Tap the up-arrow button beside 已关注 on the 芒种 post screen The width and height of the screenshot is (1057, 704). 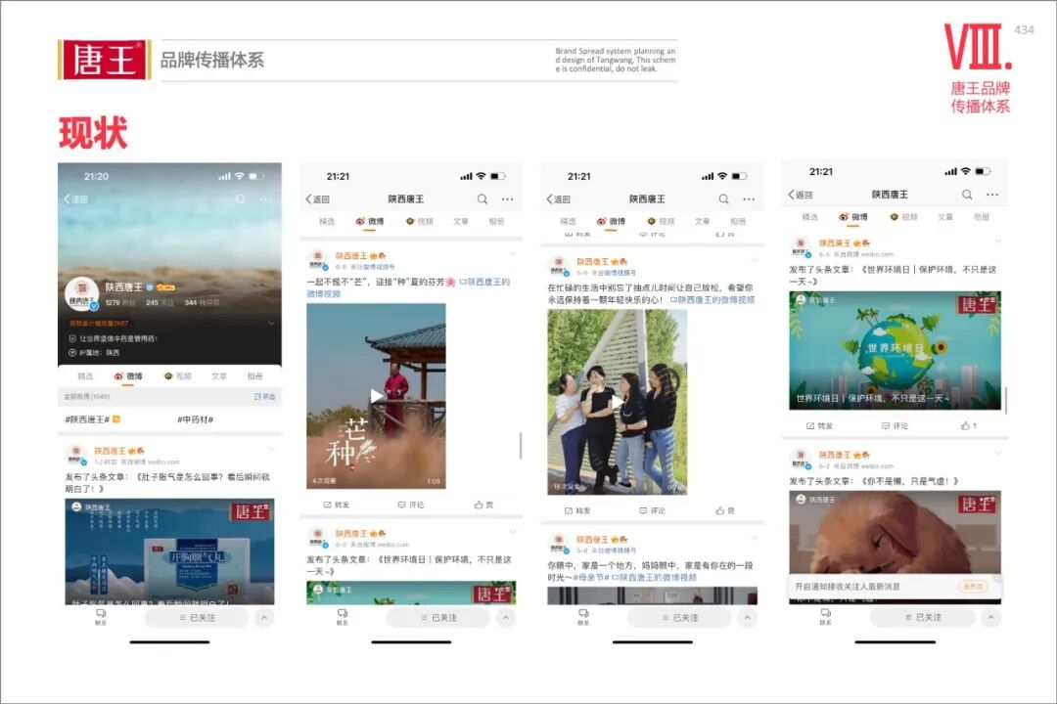tap(506, 618)
